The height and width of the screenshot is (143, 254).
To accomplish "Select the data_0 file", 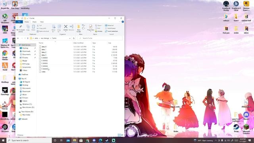I will 44,47.
